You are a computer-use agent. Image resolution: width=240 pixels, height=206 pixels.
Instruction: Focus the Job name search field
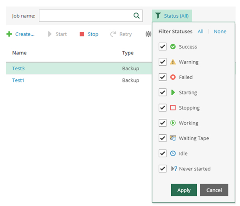point(86,16)
